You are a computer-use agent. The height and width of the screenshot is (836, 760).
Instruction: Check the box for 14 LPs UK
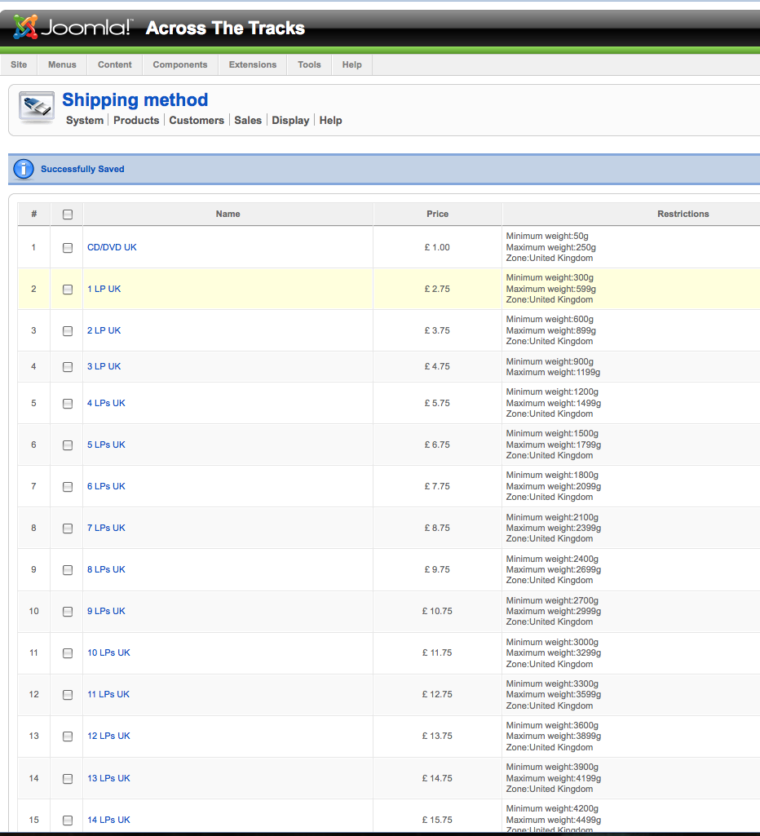tap(68, 821)
